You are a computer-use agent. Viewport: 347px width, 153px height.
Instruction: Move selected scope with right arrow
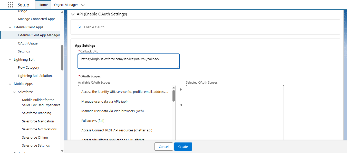[181, 89]
